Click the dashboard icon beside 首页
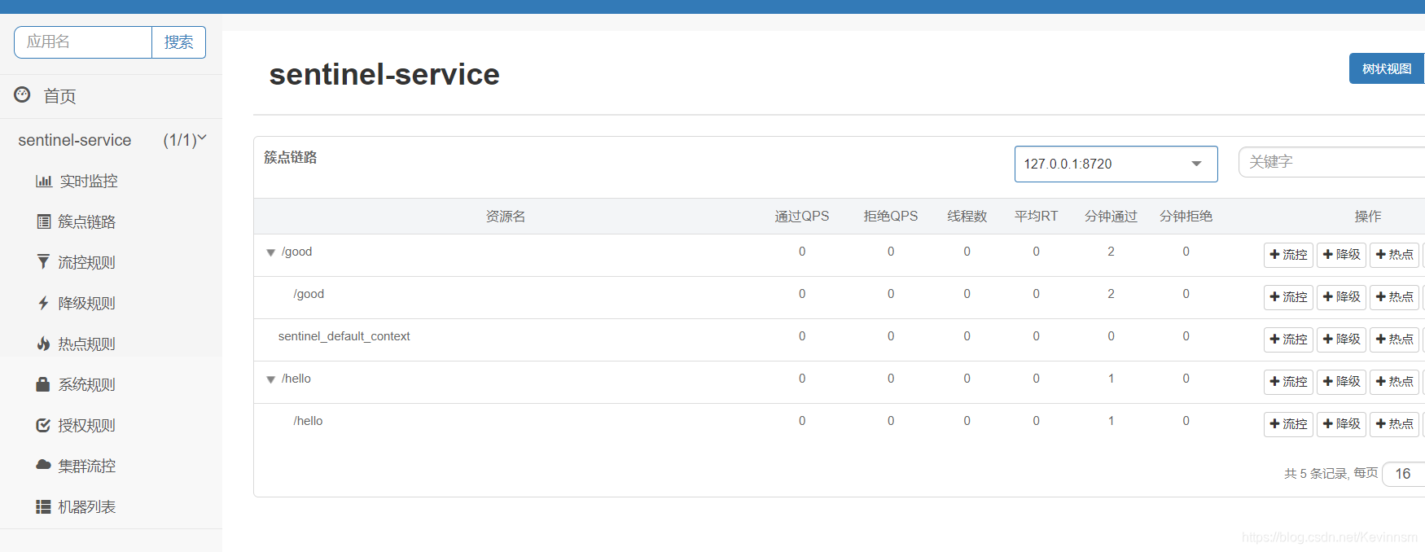This screenshot has height=552, width=1425. (x=22, y=95)
